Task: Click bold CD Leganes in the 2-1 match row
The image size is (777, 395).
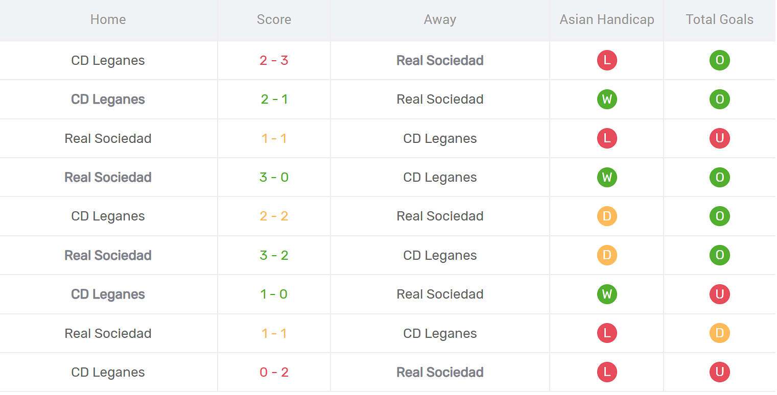Action: coord(108,99)
